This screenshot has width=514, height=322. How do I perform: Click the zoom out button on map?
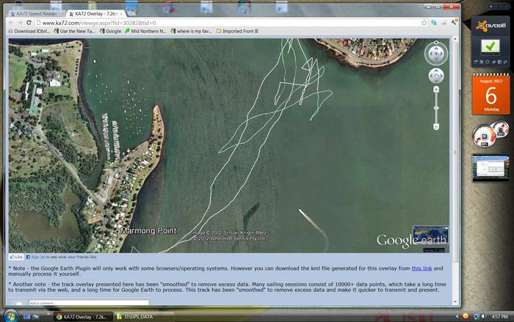(x=435, y=127)
